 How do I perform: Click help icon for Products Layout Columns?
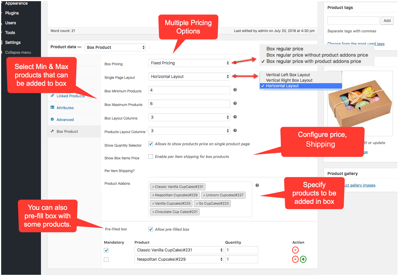[235, 130]
